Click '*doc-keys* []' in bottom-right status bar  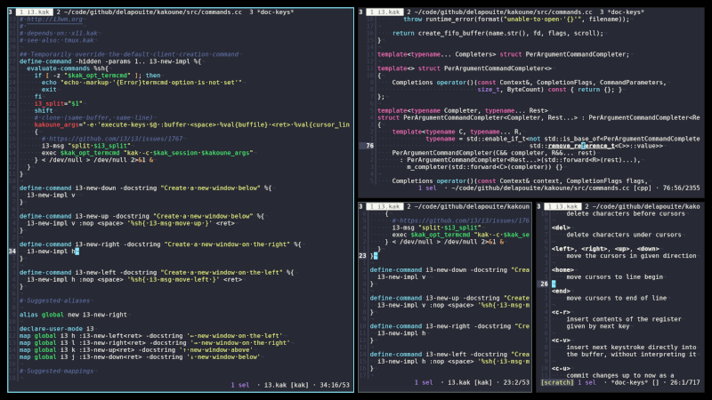tap(635, 382)
